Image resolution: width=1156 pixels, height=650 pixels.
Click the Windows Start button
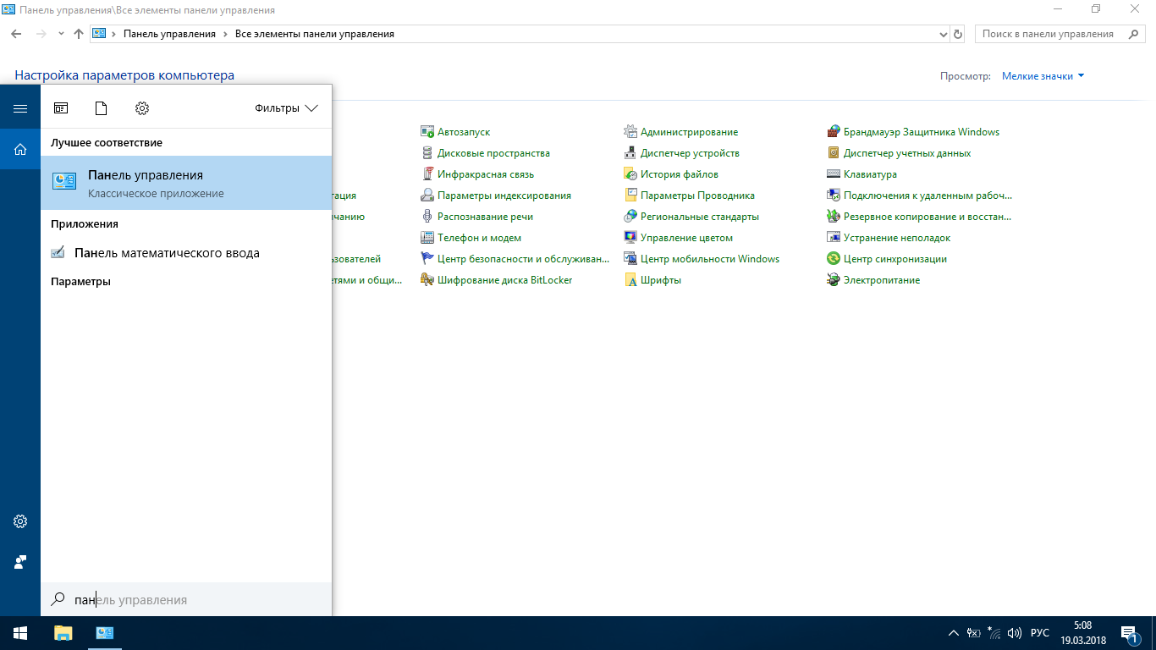[x=20, y=633]
